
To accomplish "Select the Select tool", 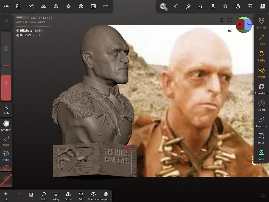I will 261,139.
